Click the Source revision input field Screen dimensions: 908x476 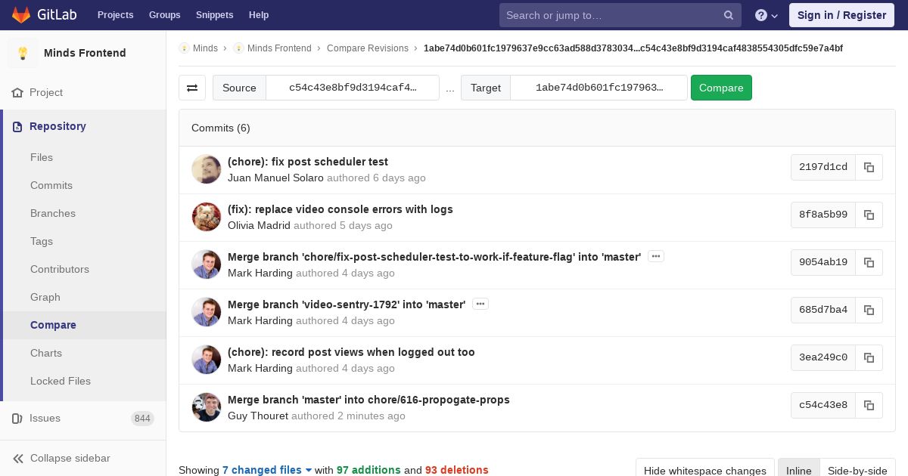click(x=353, y=88)
